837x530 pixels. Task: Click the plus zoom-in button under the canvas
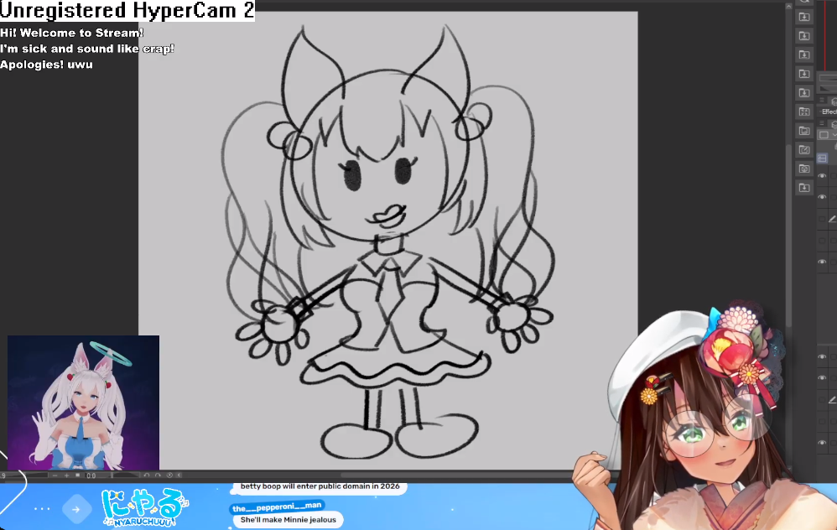[67, 475]
